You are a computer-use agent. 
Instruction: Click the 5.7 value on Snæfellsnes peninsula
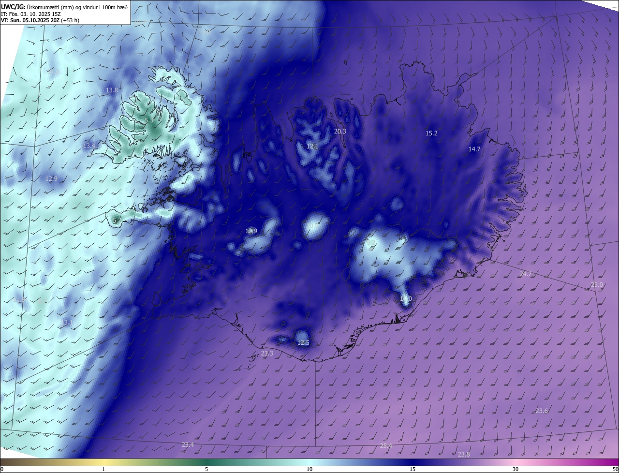pos(117,220)
